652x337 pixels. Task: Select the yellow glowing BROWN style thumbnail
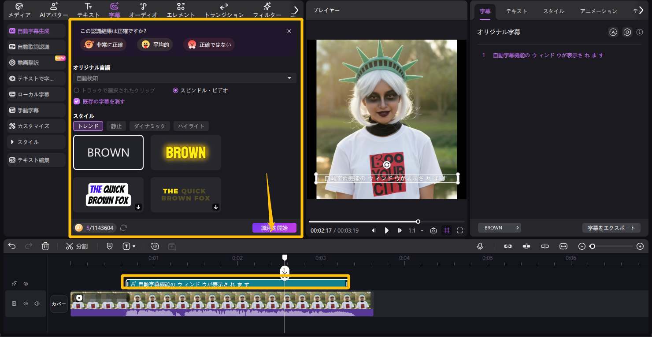[185, 152]
